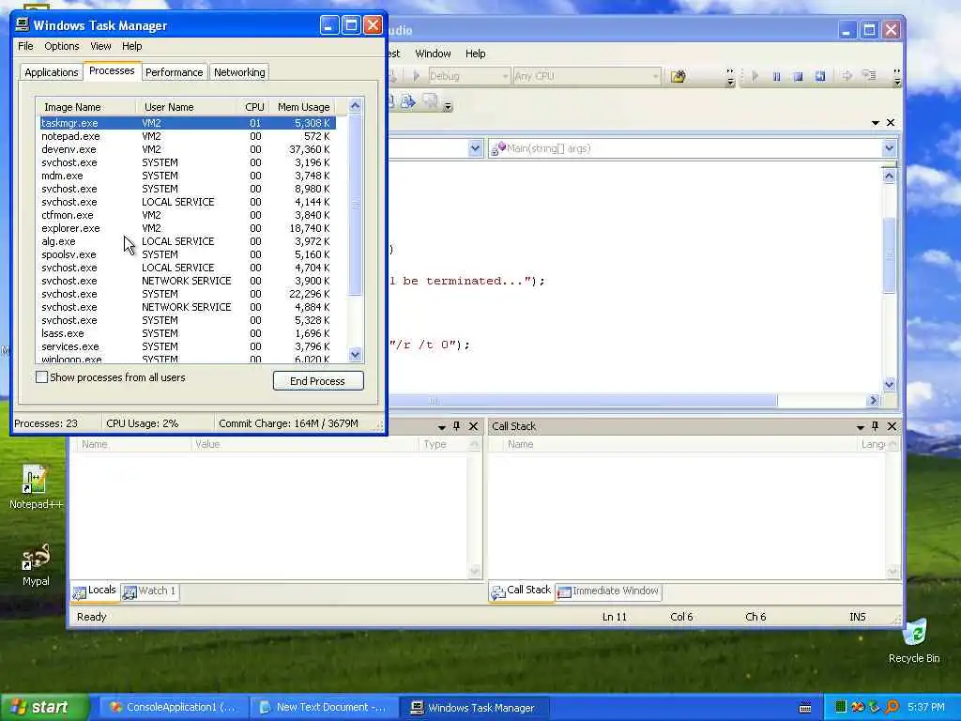Switch to the Networking tab

coord(239,72)
